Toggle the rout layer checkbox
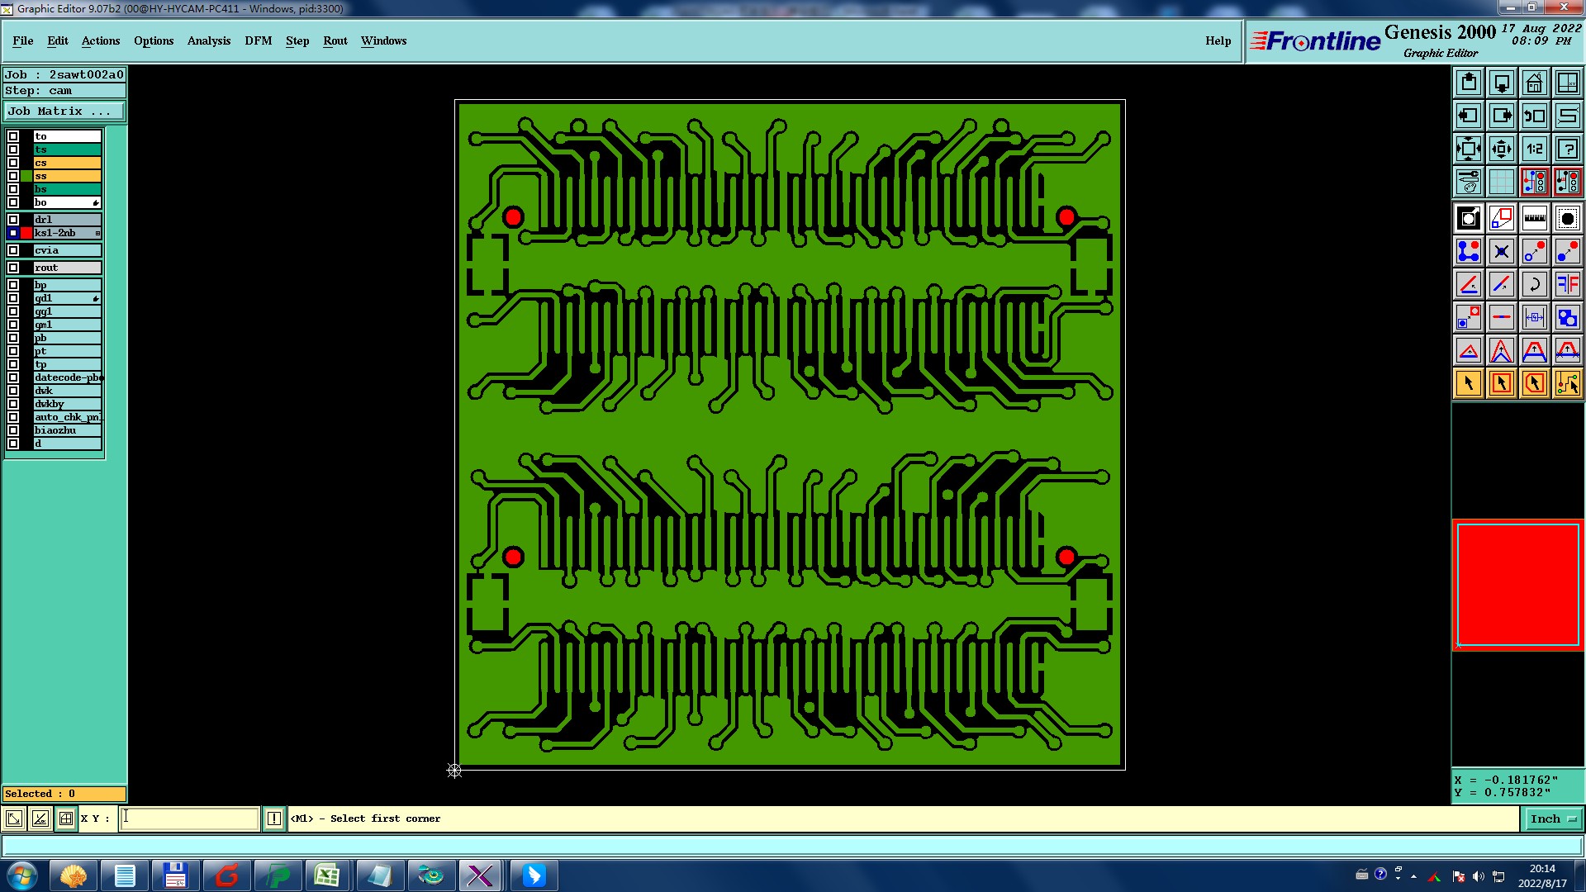This screenshot has height=892, width=1586. [13, 268]
